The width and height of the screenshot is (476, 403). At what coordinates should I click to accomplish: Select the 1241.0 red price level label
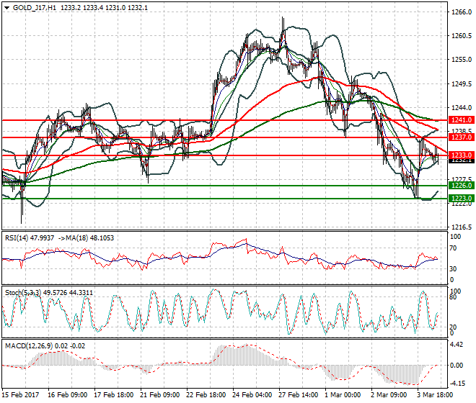pyautogui.click(x=462, y=120)
